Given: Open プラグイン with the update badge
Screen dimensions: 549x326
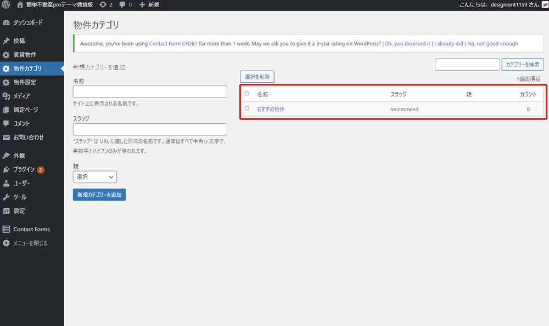Looking at the screenshot, I should point(25,169).
